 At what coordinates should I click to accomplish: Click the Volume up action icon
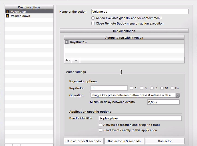tap(7, 11)
